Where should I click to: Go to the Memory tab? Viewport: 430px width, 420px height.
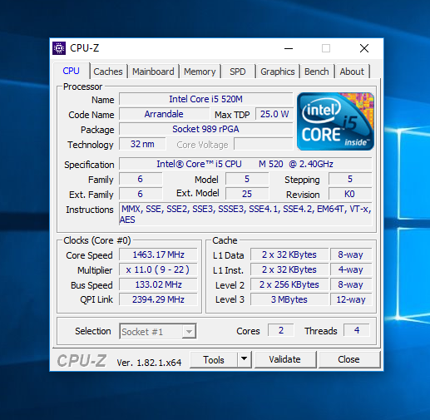(200, 72)
